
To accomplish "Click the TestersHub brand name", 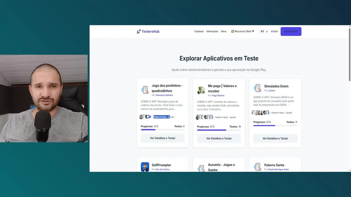I will [x=150, y=31].
